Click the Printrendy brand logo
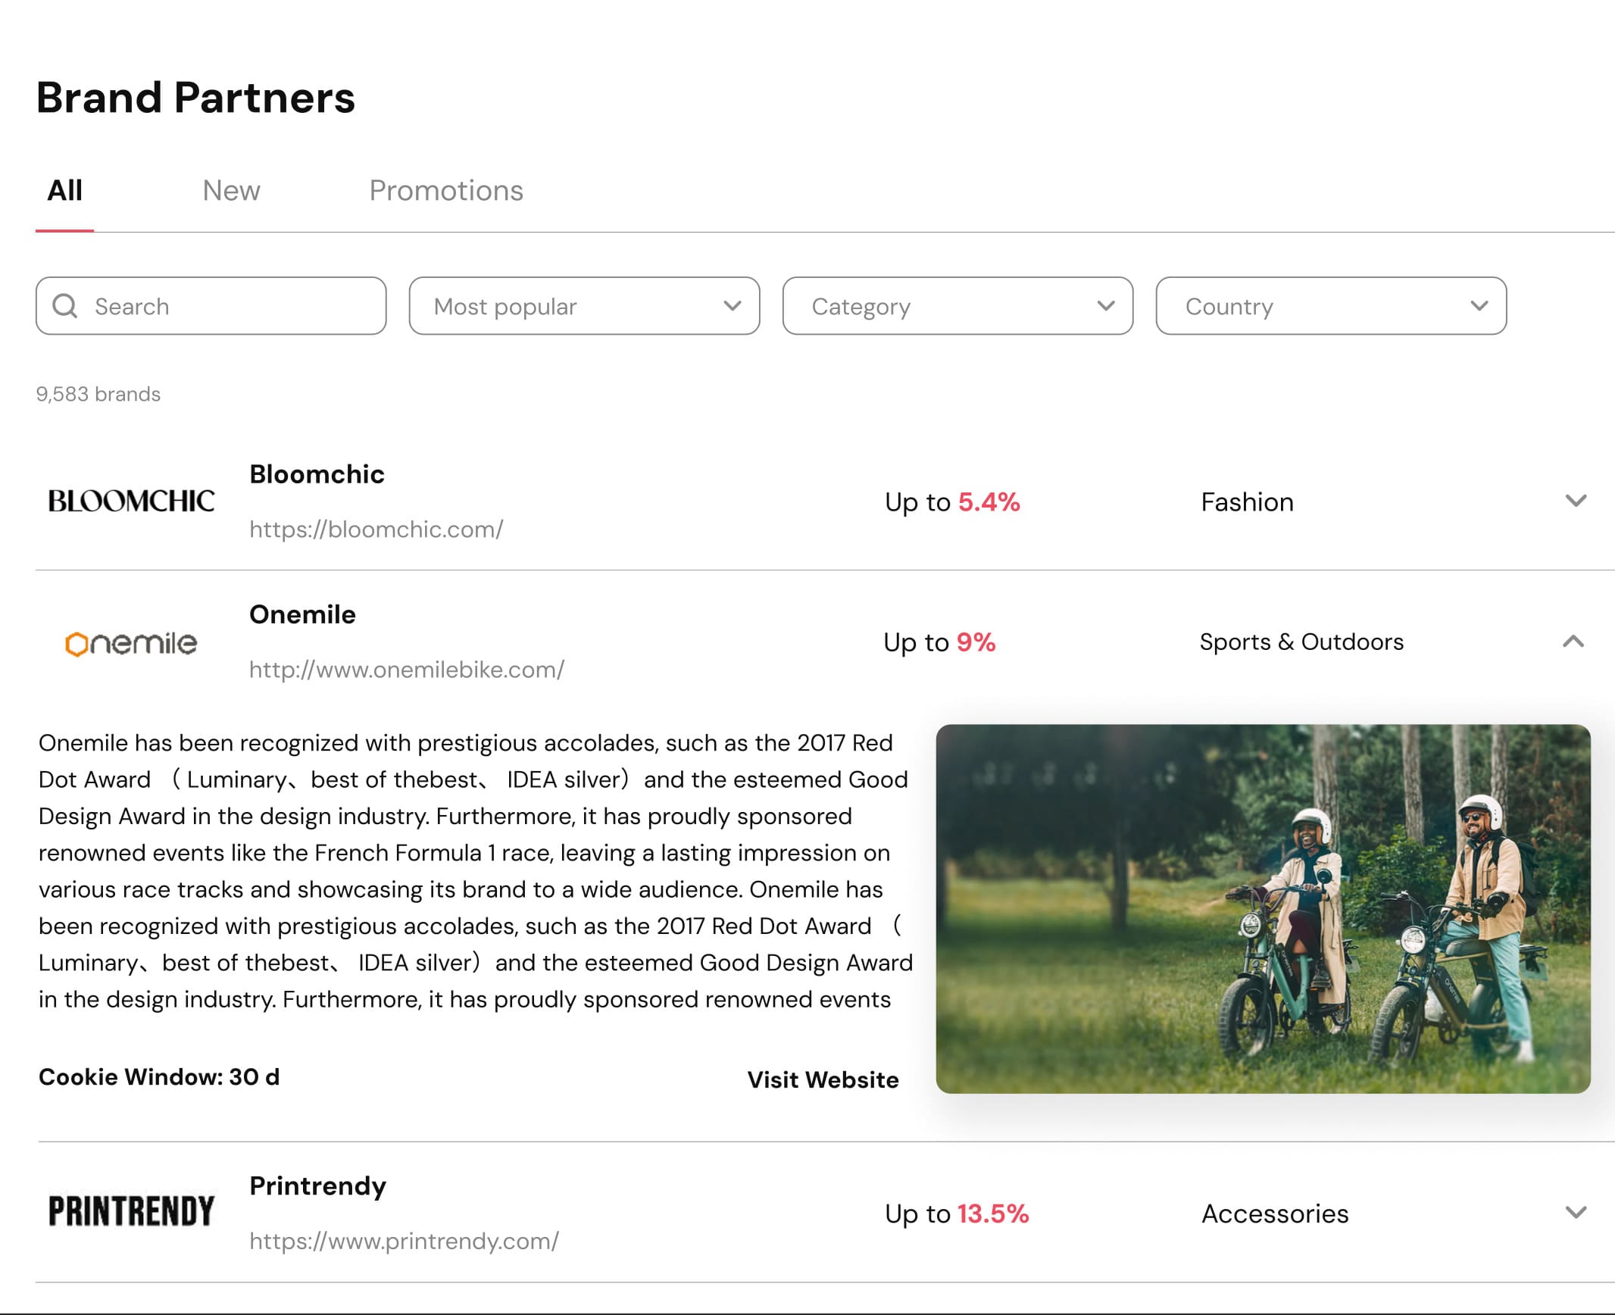1615x1315 pixels. 131,1212
